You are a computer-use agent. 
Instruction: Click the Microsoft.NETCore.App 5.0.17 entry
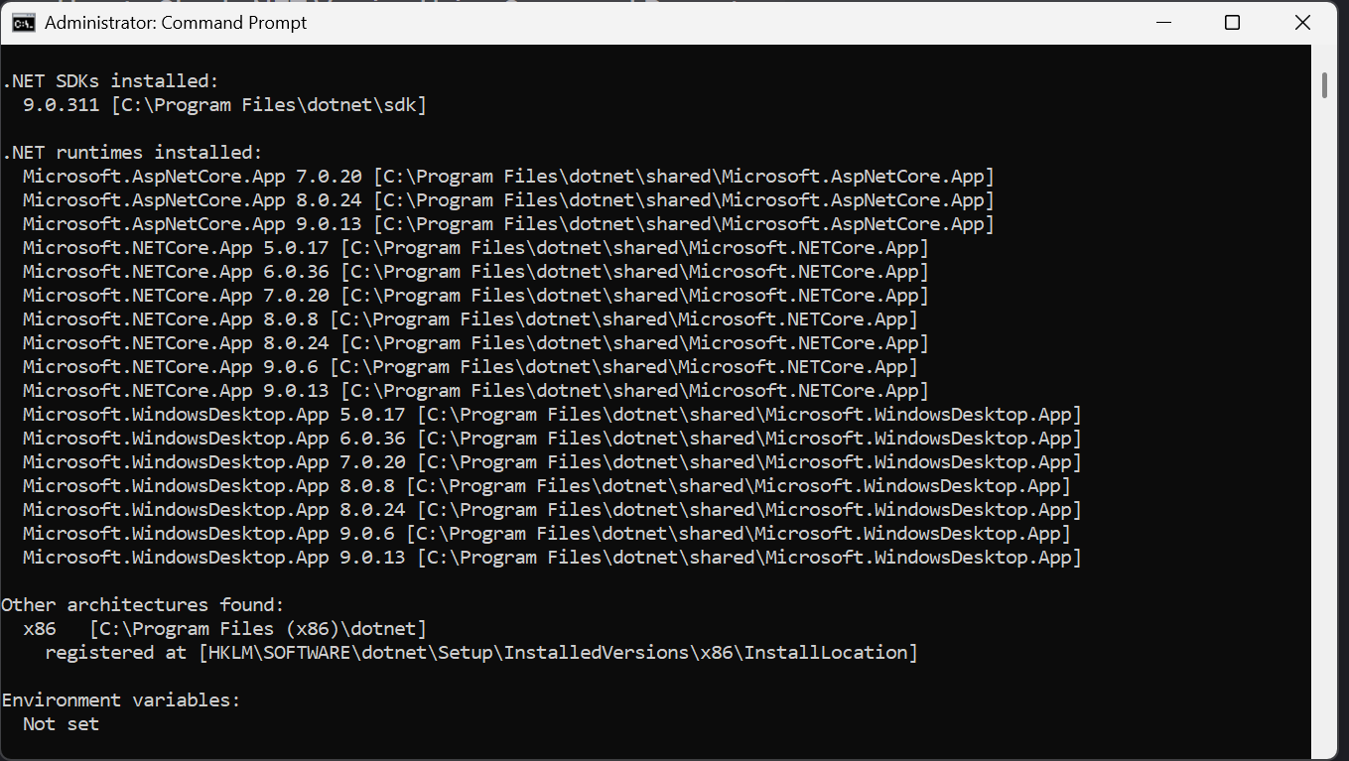pos(176,248)
